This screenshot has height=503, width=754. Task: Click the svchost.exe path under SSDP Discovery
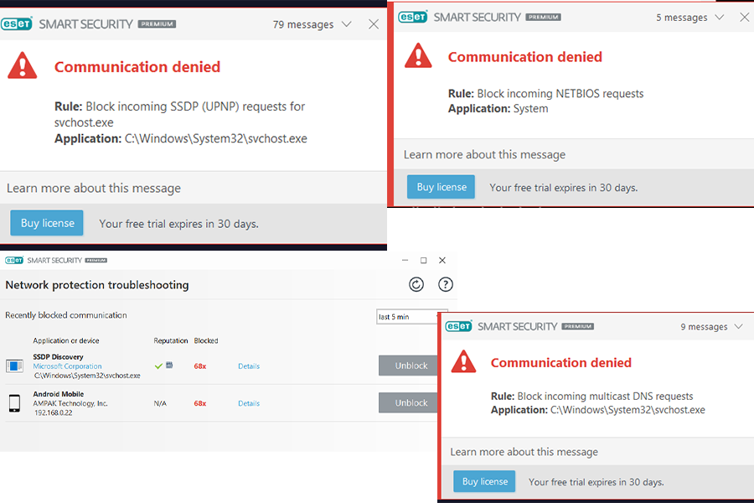(x=87, y=376)
